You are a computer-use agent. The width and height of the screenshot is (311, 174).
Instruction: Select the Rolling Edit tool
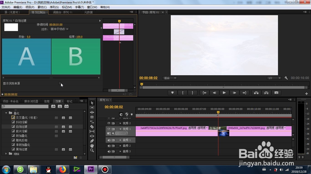(92, 117)
